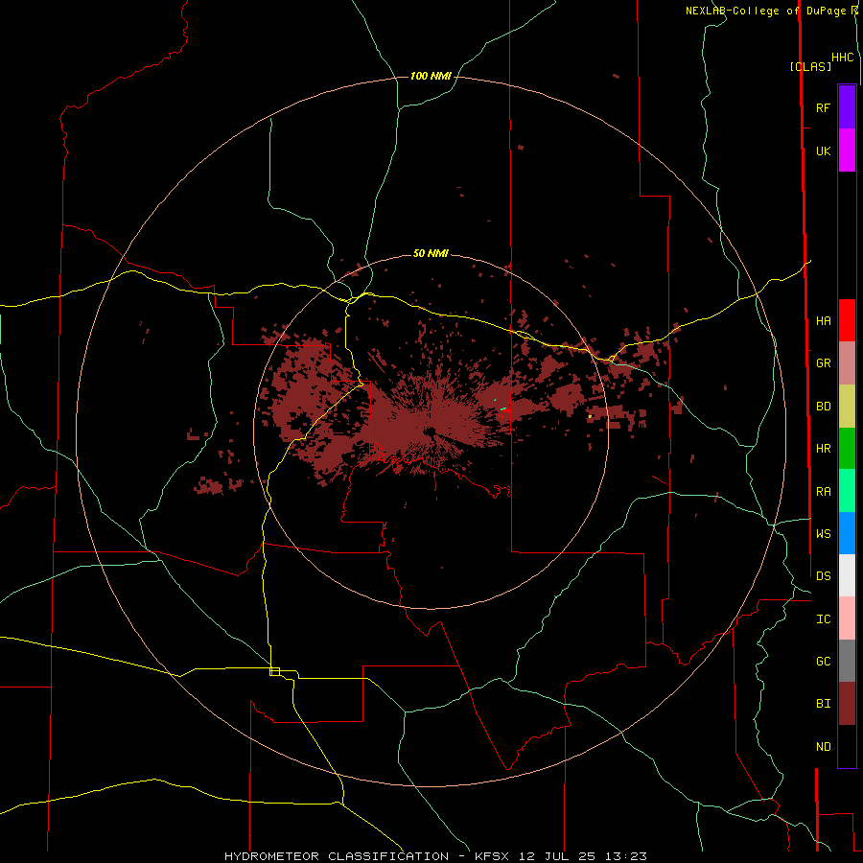Click the BD yellow legend swatch
Screen dimensions: 863x863
[x=847, y=407]
